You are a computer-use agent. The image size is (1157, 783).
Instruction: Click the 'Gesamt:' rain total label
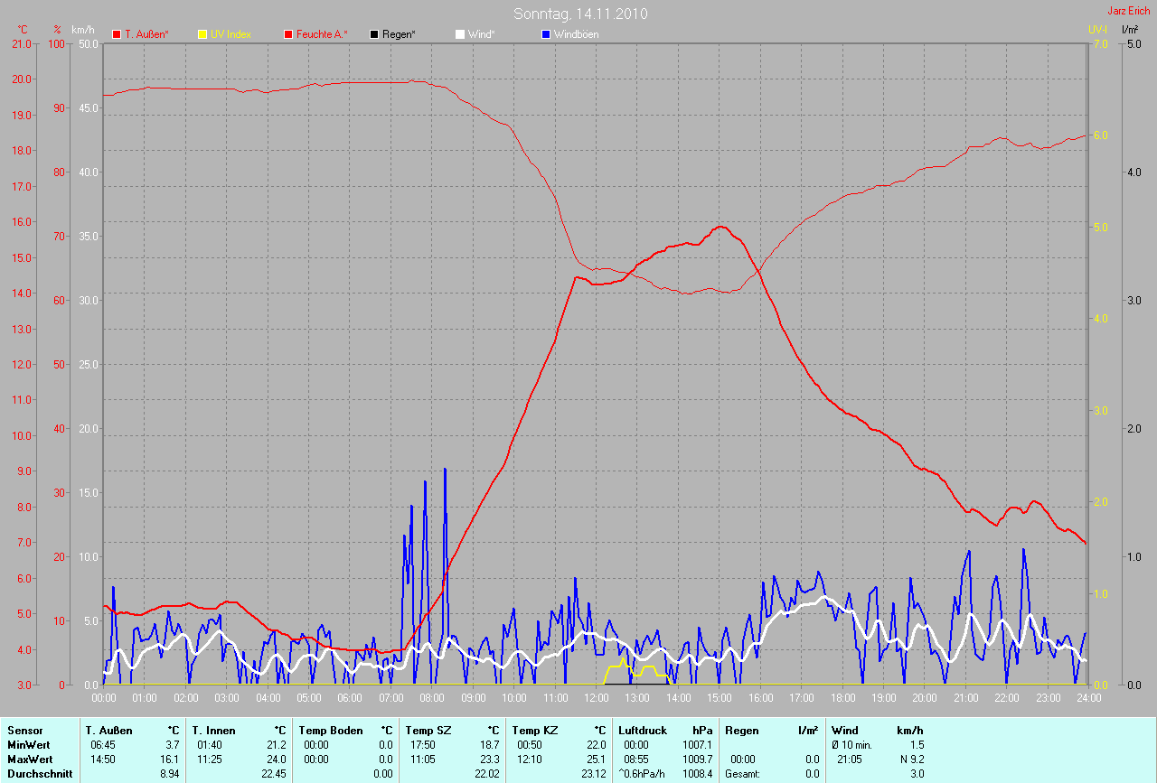click(741, 774)
